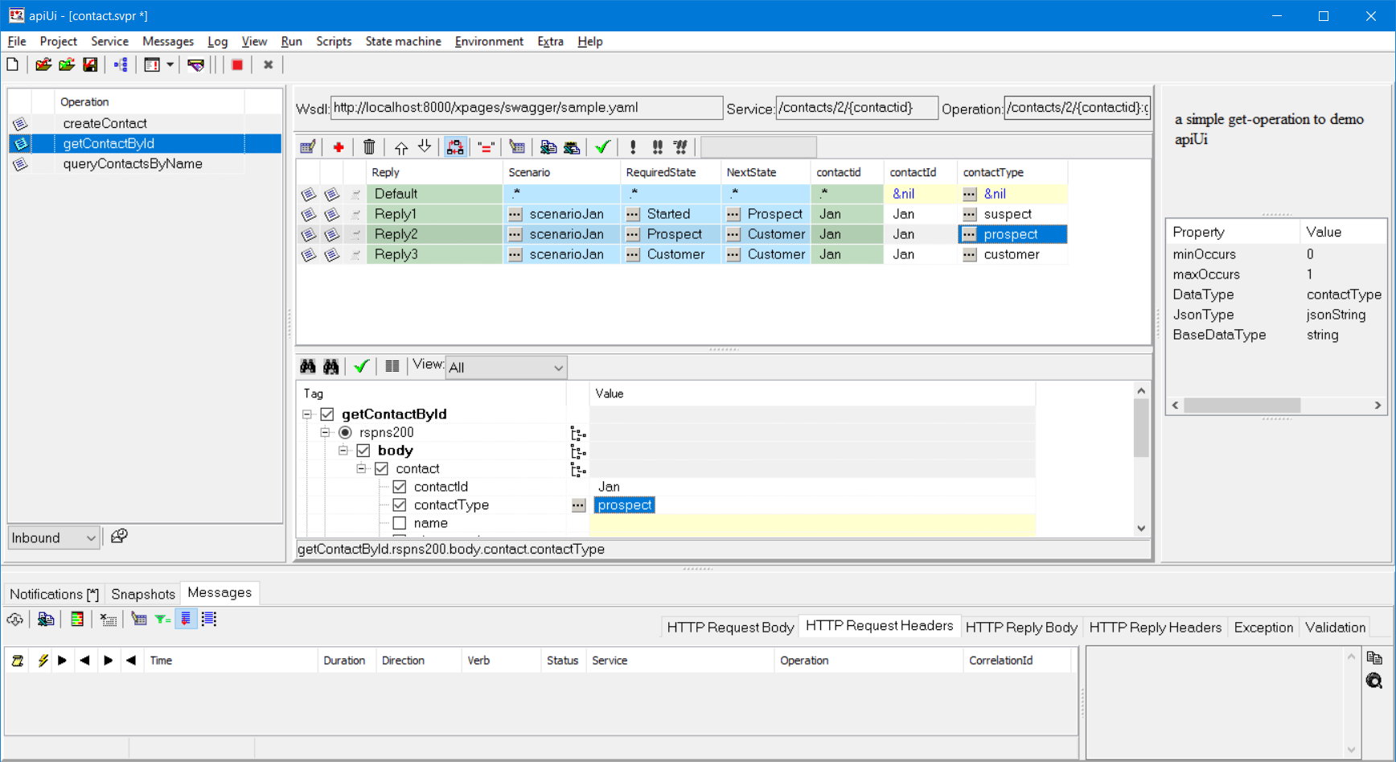Screen dimensions: 1396x762
Task: Collapse the getContactById tree node
Action: click(x=307, y=414)
